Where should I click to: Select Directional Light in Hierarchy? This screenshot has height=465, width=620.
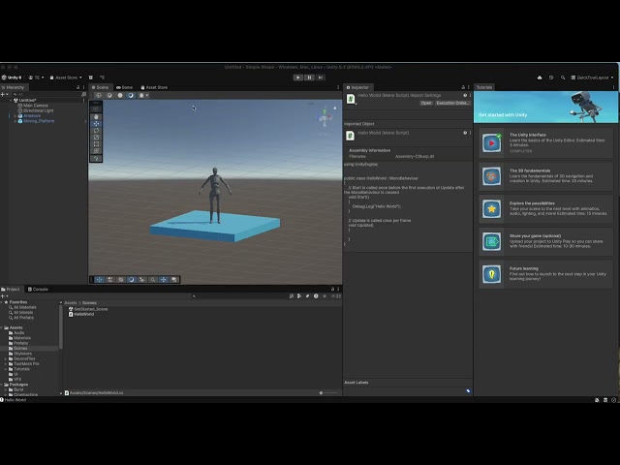pyautogui.click(x=35, y=110)
